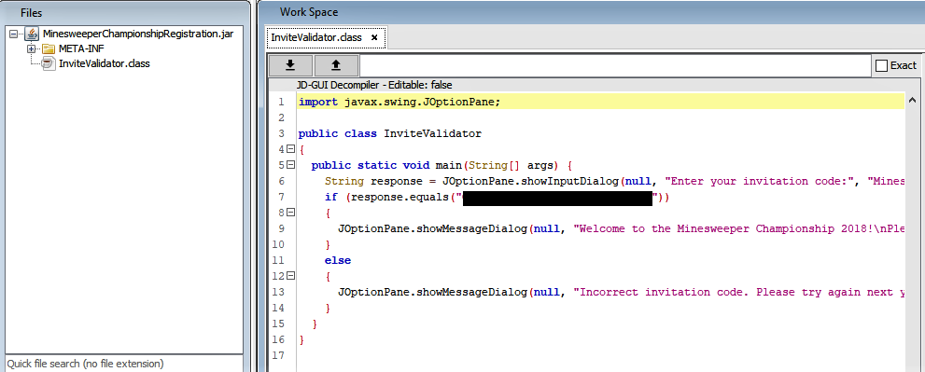This screenshot has width=925, height=372.
Task: Select the META-INF folder label
Action: tap(81, 48)
